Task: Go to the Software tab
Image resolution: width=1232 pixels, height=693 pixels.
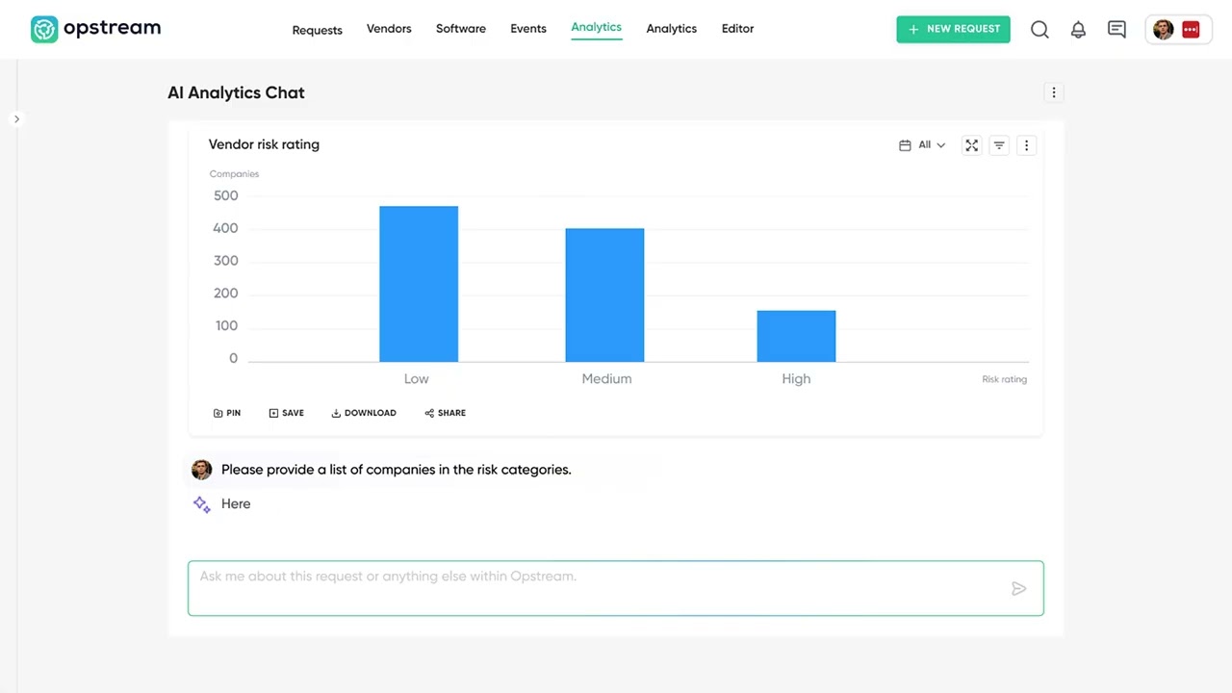Action: tap(460, 29)
